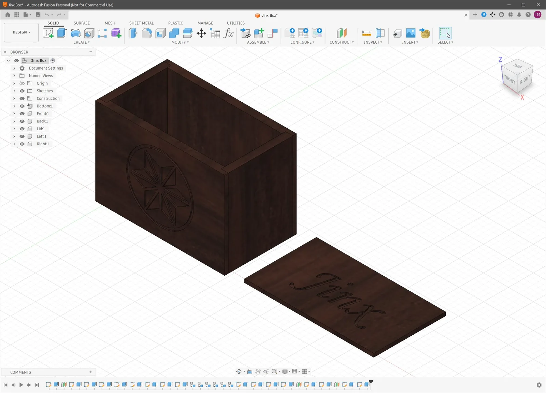This screenshot has height=393, width=546.
Task: Expand the Named Views node
Action: coord(14,76)
